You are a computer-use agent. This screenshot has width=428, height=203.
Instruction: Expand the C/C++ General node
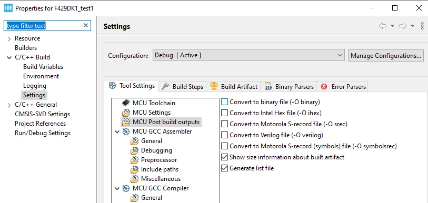[x=9, y=105]
